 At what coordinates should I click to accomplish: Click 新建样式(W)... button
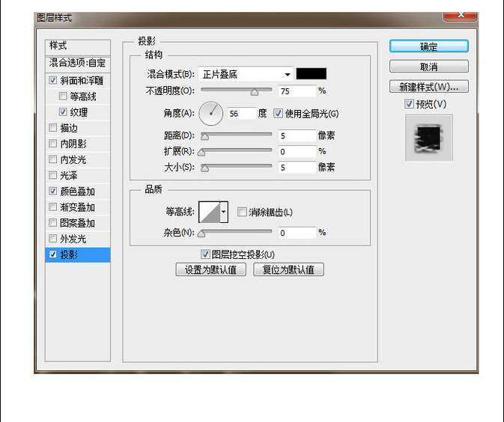pyautogui.click(x=428, y=87)
